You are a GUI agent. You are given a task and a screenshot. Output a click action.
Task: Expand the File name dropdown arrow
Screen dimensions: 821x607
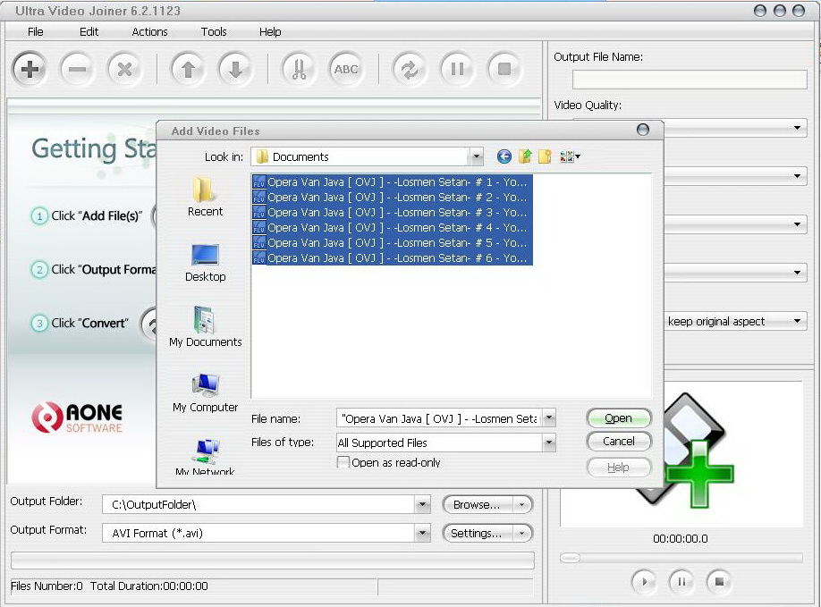549,418
